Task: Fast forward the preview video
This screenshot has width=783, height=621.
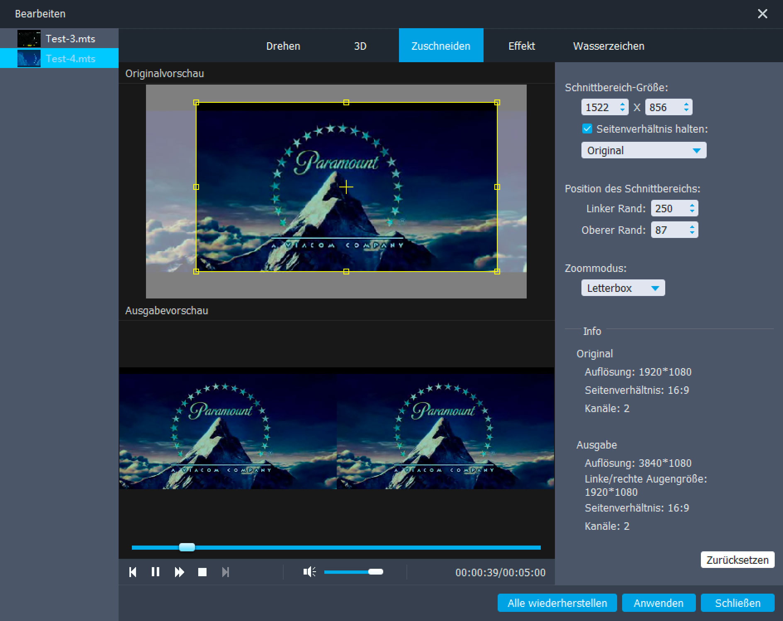Action: pyautogui.click(x=179, y=572)
